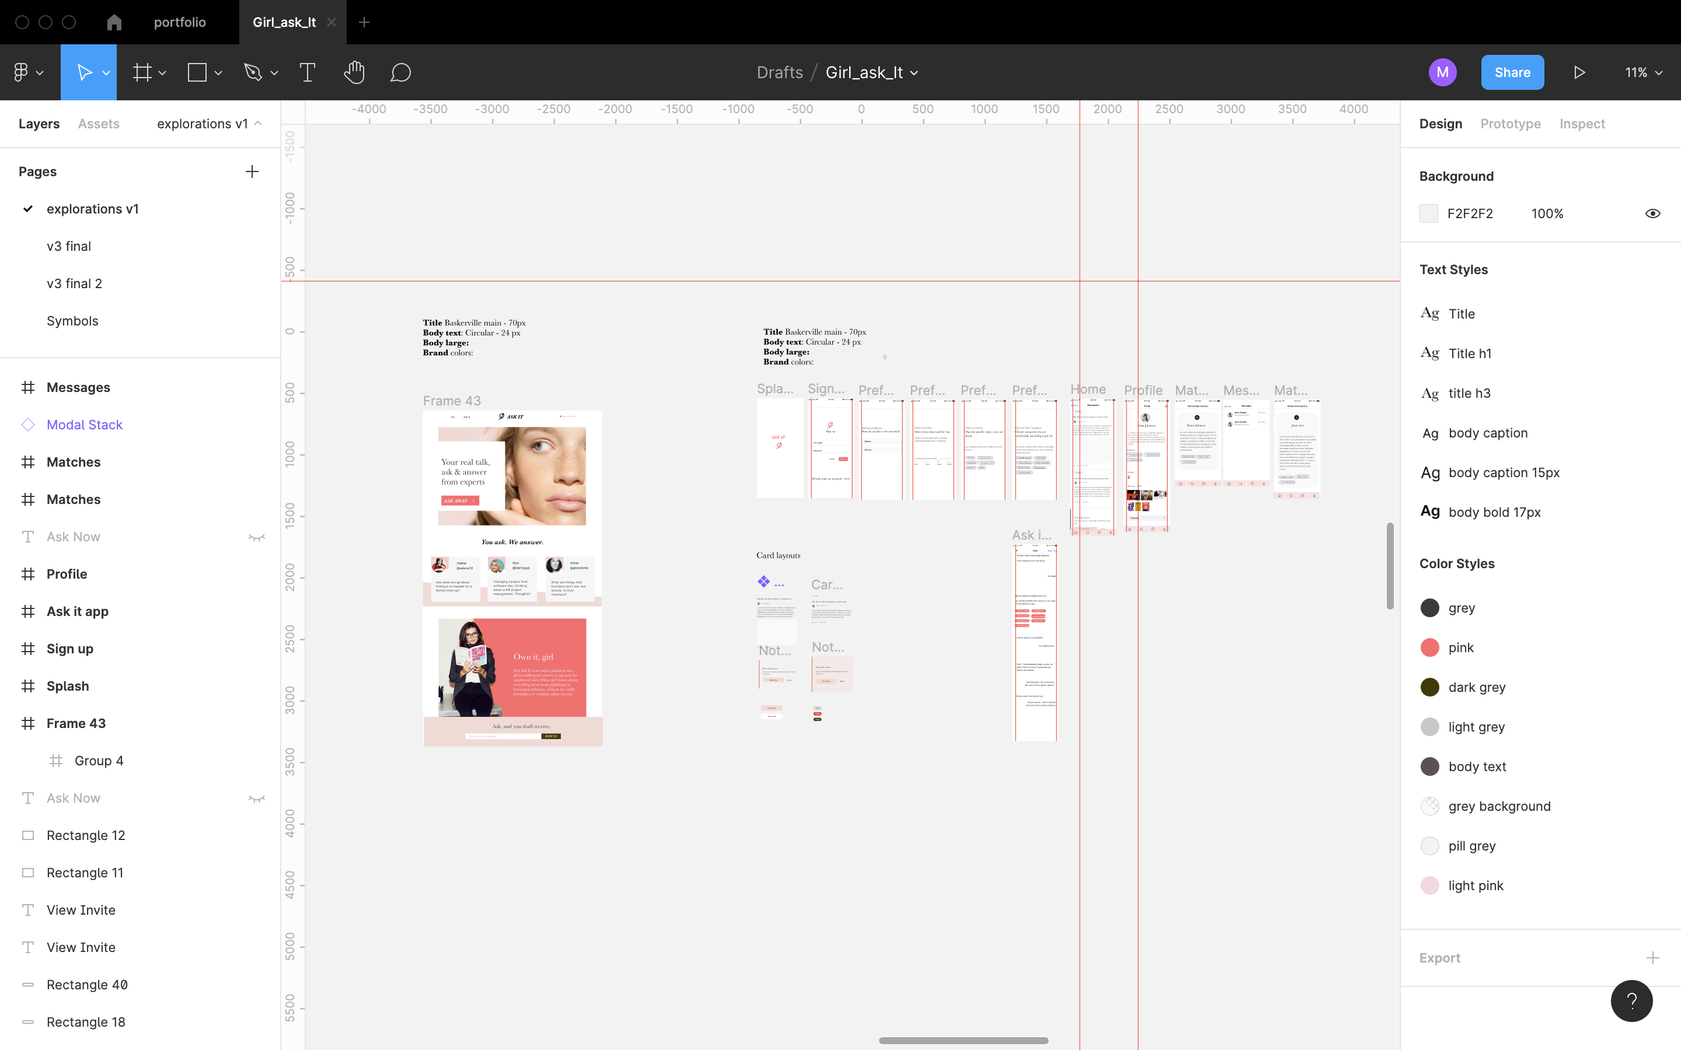1681x1050 pixels.
Task: Select the Frame tool
Action: 142,72
